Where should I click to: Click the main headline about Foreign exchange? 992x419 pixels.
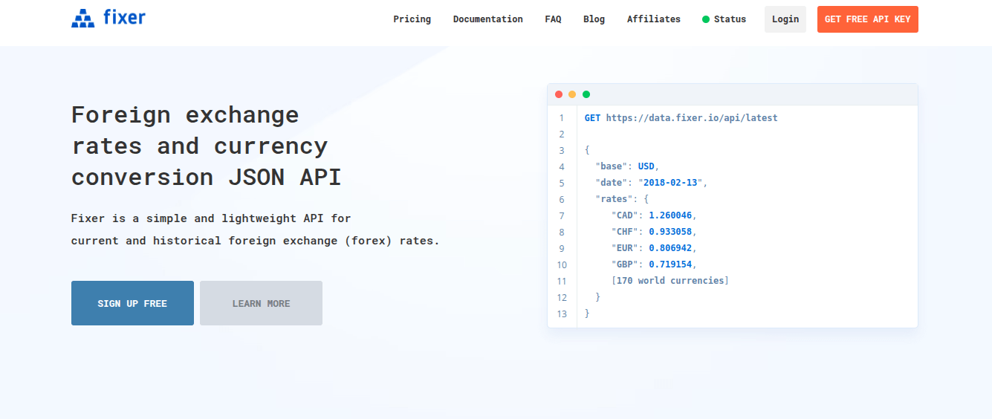pos(207,146)
